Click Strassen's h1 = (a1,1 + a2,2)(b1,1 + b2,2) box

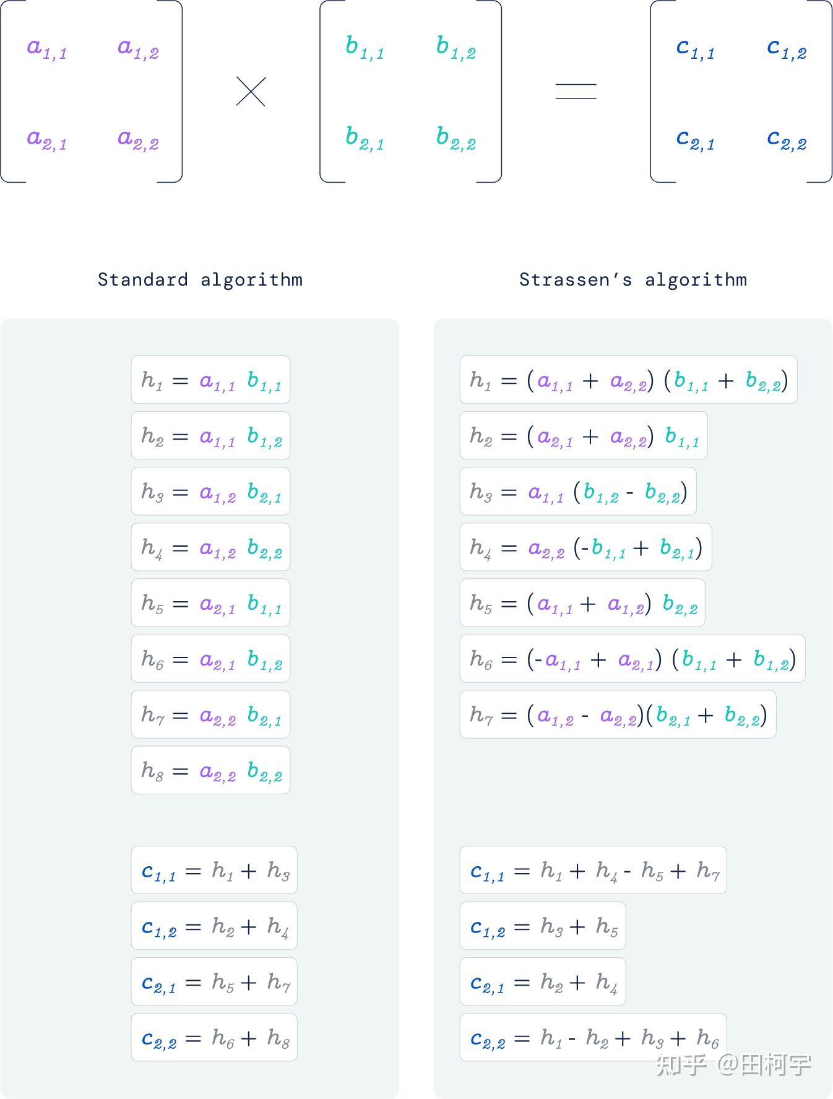coord(628,380)
